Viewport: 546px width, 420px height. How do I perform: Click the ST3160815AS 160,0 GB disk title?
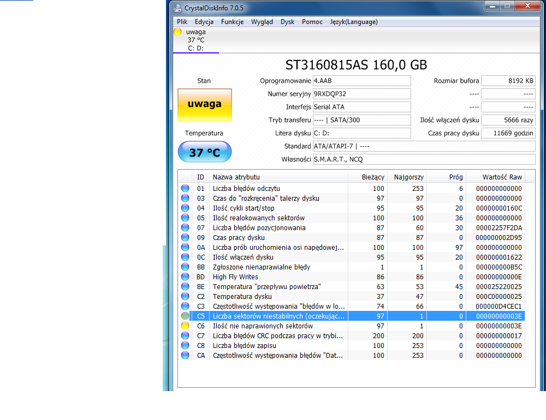coord(356,65)
